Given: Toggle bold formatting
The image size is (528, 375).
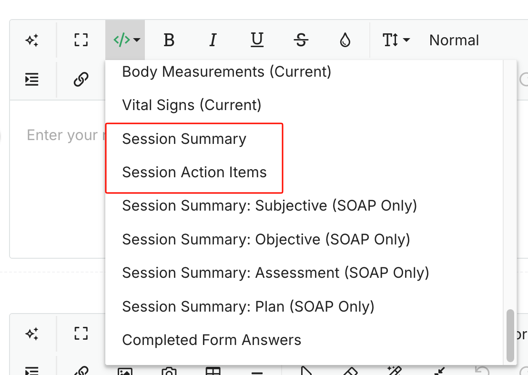Looking at the screenshot, I should [x=169, y=40].
